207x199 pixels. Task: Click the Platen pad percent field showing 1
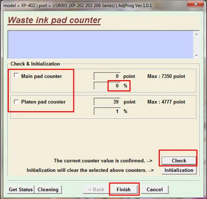107,111
